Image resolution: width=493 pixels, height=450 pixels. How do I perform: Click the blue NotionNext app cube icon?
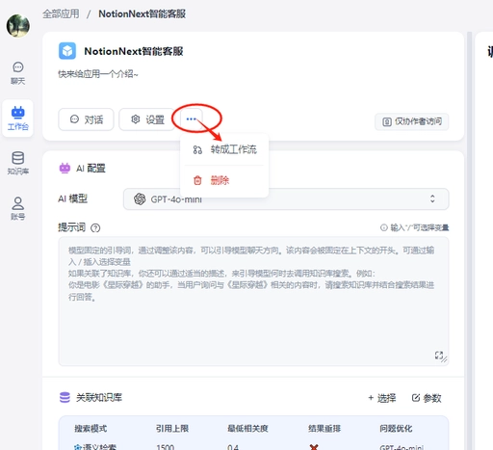pos(67,51)
